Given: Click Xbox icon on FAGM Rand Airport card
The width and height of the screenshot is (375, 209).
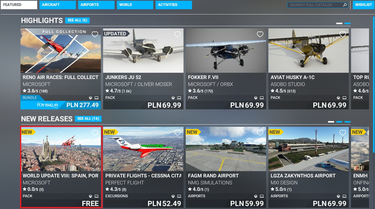Looking at the screenshot, I should pyautogui.click(x=256, y=196).
